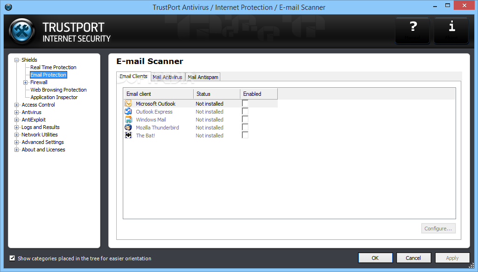Minimize the TrustPort window
This screenshot has height=272, width=478.
(436, 6)
